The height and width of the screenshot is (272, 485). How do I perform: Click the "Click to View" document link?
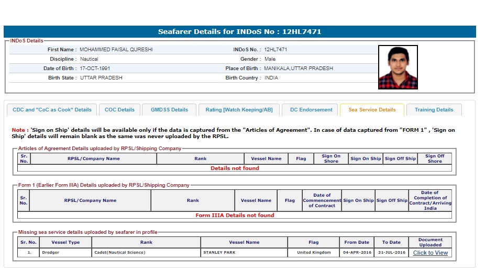430,253
